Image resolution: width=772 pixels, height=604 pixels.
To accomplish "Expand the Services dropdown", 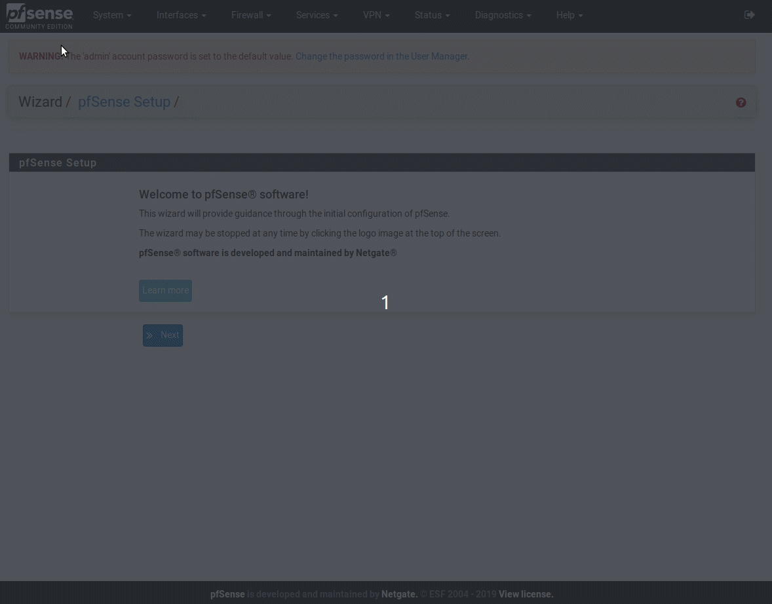I will click(317, 15).
